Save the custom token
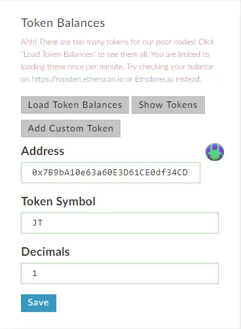Image resolution: width=241 pixels, height=329 pixels. click(x=39, y=303)
